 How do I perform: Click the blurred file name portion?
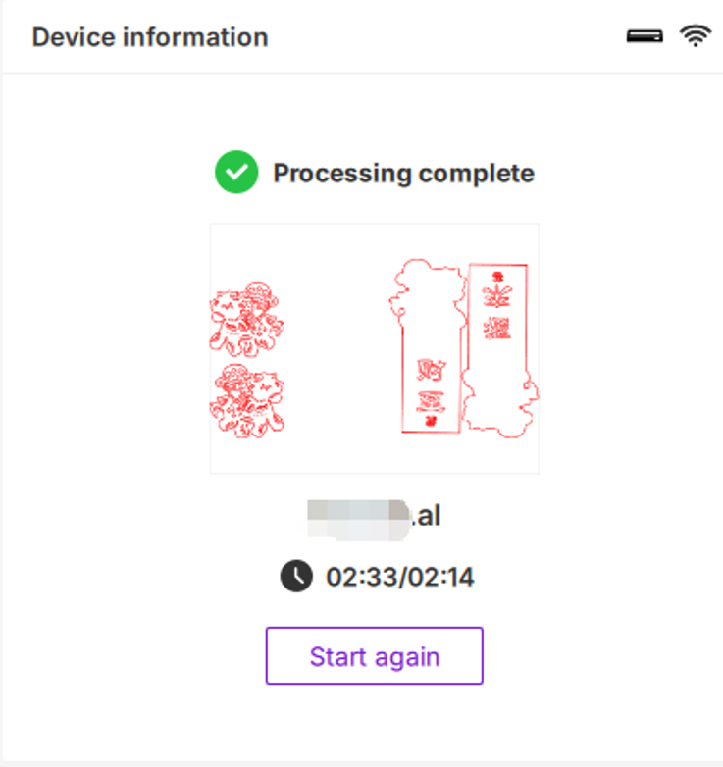(x=357, y=515)
